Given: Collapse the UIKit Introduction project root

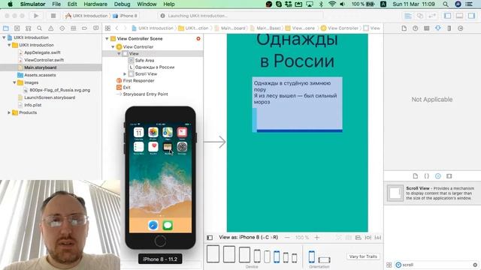Looking at the screenshot, I should (x=4, y=37).
